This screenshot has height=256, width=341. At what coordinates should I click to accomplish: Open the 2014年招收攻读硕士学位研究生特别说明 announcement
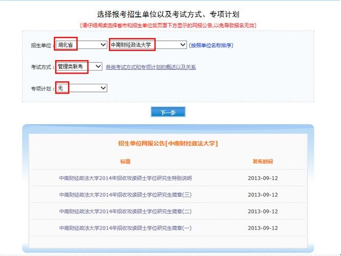125,178
